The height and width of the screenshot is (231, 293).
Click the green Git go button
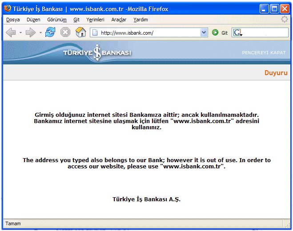point(220,33)
